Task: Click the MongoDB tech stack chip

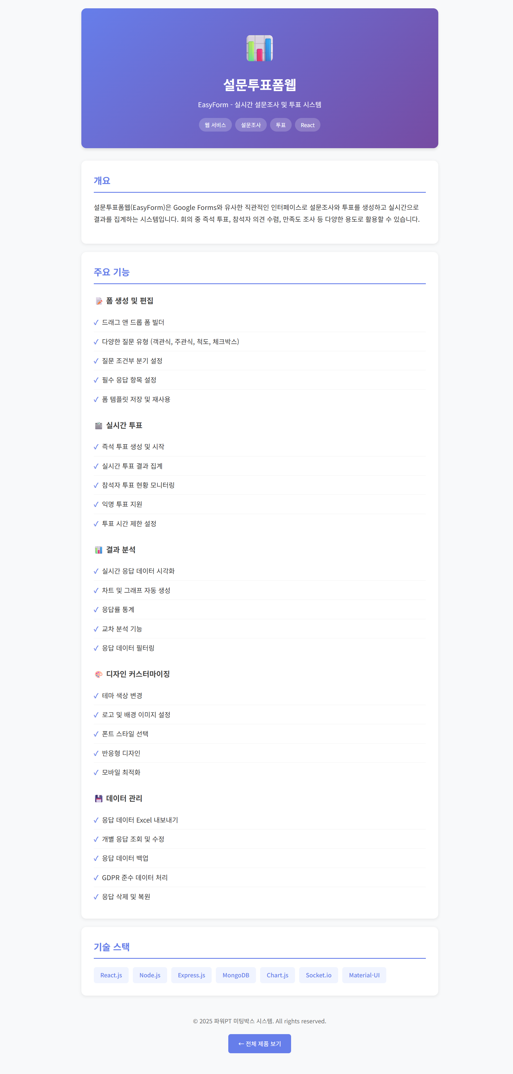Action: coord(236,975)
